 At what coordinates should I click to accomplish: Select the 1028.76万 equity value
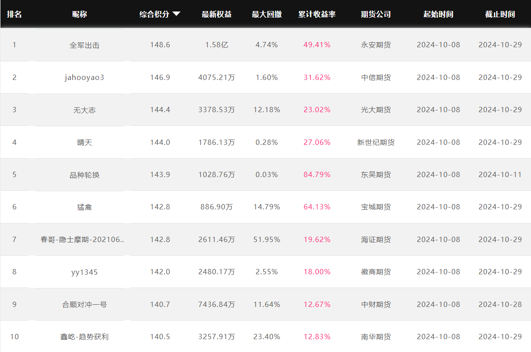pyautogui.click(x=217, y=174)
